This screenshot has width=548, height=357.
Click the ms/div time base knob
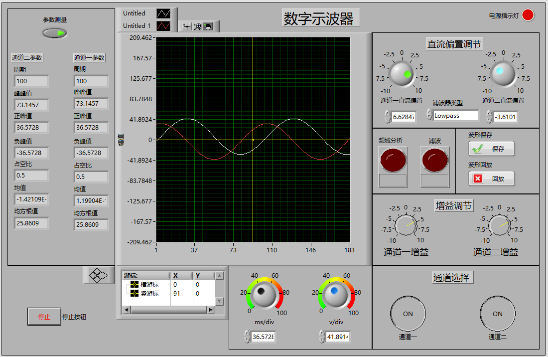coord(264,295)
